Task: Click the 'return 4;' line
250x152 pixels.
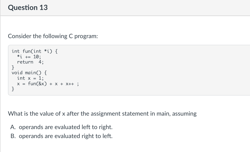Action: pyautogui.click(x=30, y=62)
